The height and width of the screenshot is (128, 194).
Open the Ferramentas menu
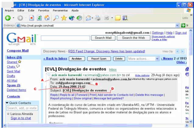pos(60,11)
